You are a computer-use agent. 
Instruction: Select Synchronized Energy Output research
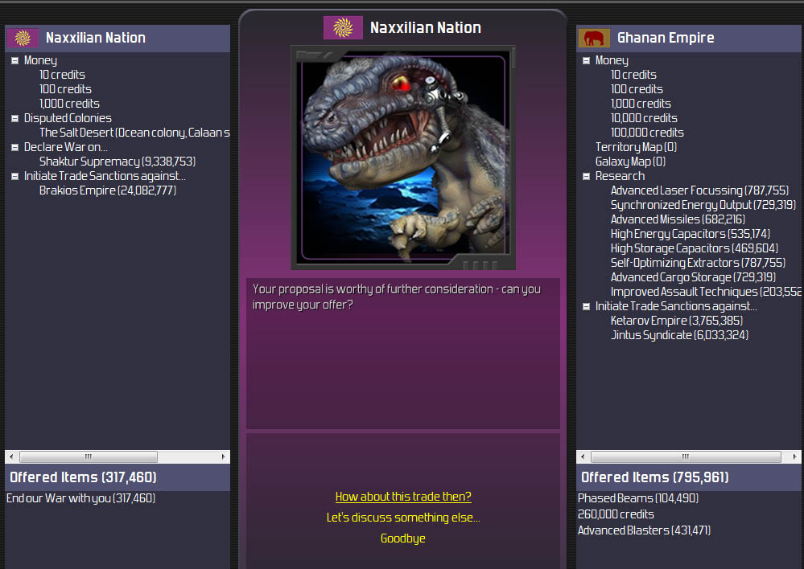703,205
